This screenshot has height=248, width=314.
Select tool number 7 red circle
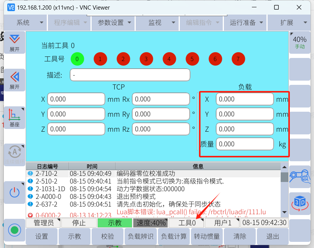click(238, 59)
